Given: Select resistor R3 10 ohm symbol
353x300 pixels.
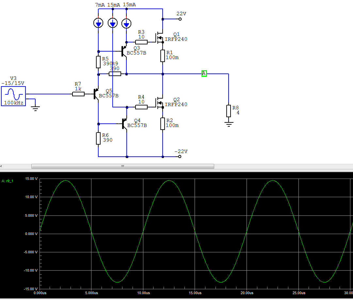Looking at the screenshot, I should coord(141,42).
